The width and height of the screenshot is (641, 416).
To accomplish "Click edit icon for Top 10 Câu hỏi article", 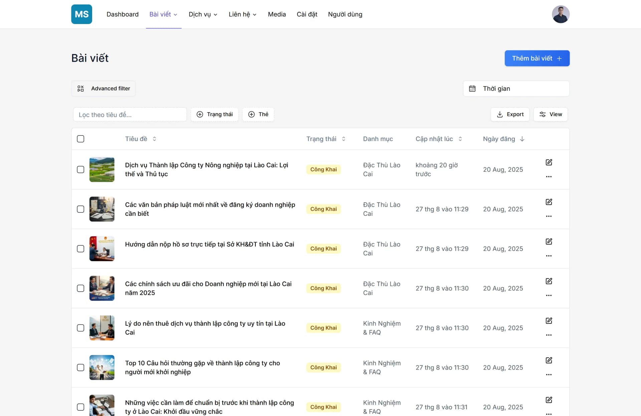I will [x=549, y=360].
